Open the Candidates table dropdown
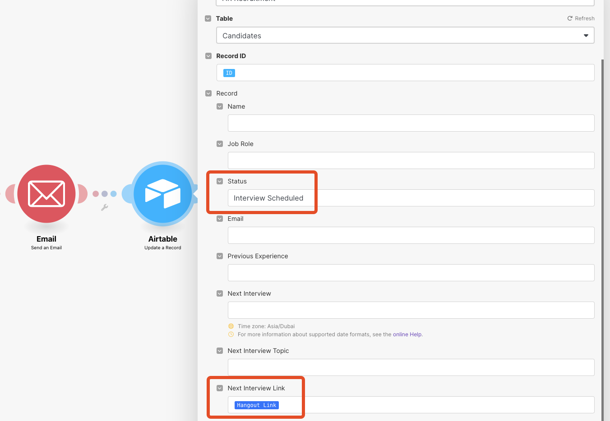This screenshot has height=421, width=610. [405, 36]
